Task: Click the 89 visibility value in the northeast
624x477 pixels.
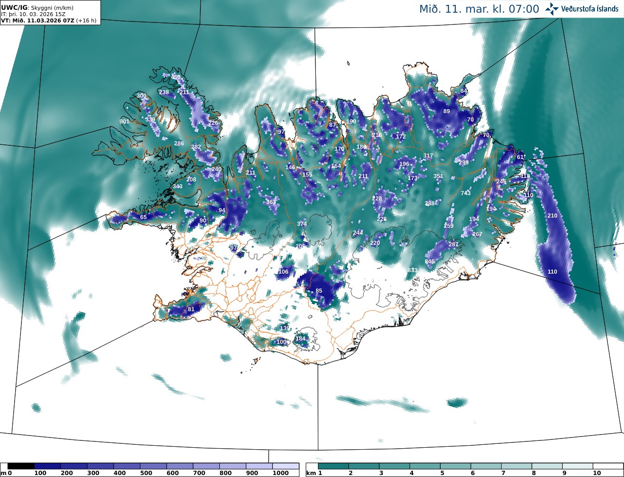Action: (x=447, y=111)
